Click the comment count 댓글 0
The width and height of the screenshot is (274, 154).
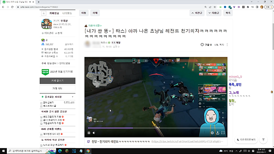click(x=206, y=45)
